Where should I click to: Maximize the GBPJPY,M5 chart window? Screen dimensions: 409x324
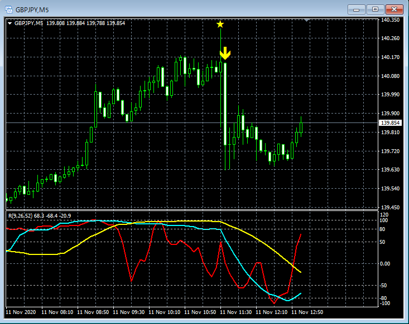pos(375,9)
